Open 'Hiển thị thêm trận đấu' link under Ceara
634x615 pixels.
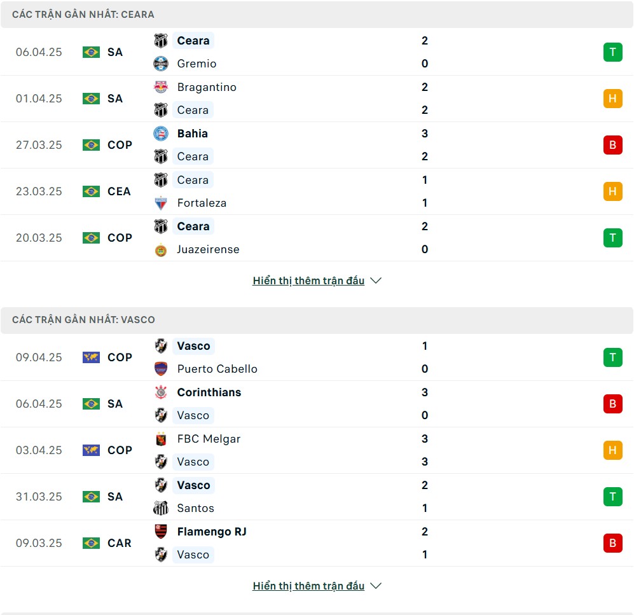coord(308,280)
